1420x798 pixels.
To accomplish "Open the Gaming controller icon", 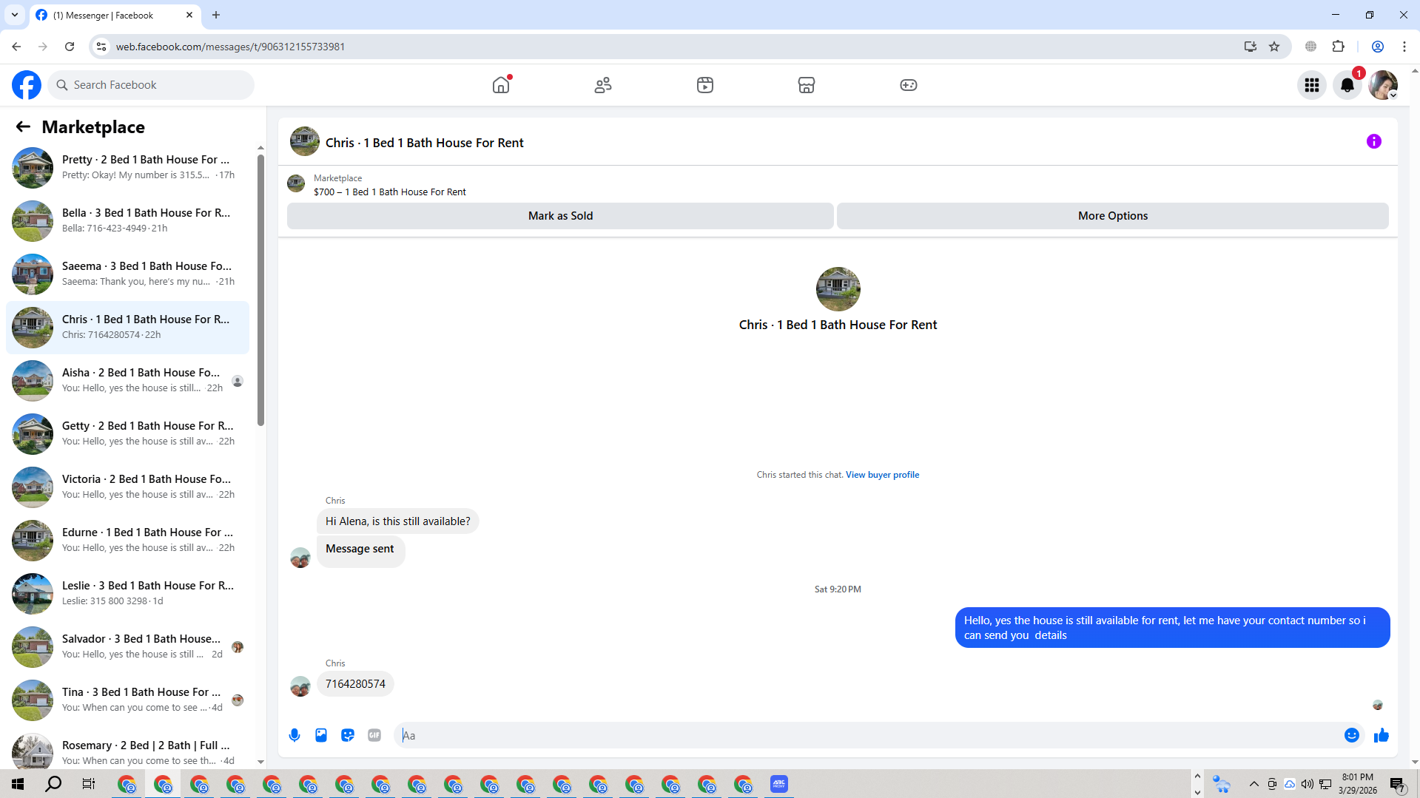I will point(909,85).
